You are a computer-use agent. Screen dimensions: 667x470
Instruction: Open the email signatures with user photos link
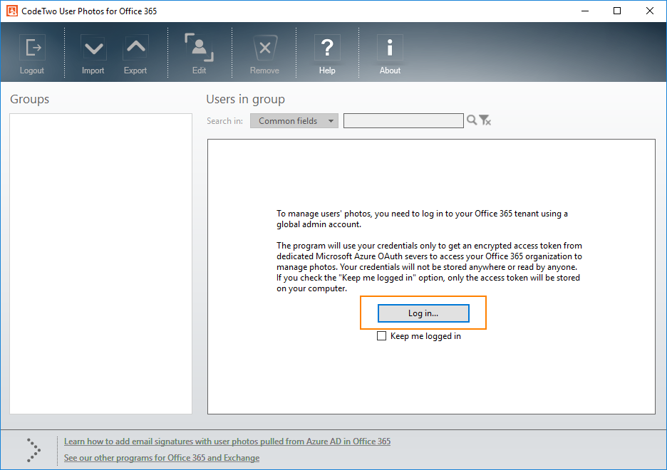227,442
